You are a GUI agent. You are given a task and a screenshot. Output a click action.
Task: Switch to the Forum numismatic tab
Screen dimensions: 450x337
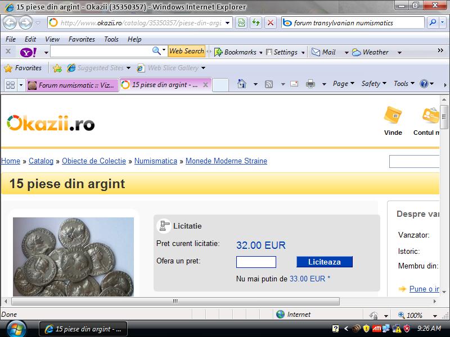(x=72, y=85)
